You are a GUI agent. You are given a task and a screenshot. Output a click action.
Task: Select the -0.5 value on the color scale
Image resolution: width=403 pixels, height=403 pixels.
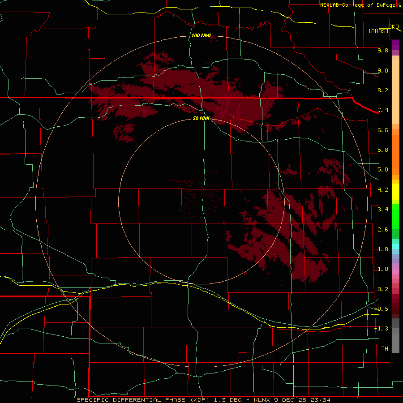381,309
